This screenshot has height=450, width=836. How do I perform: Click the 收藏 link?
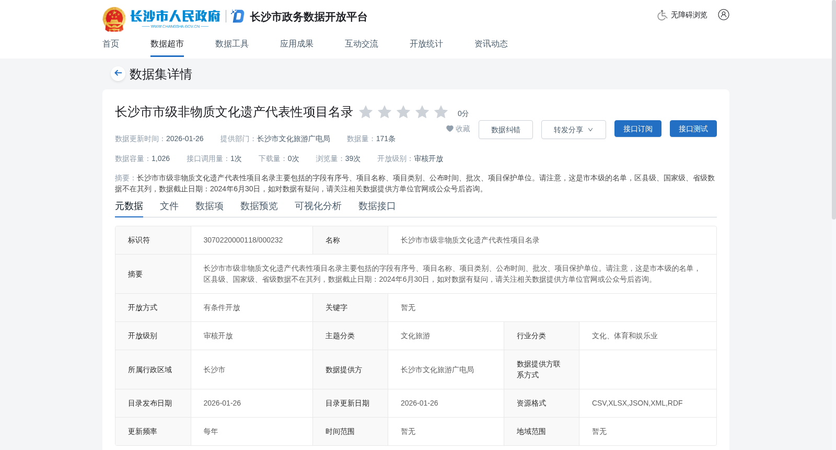(463, 129)
